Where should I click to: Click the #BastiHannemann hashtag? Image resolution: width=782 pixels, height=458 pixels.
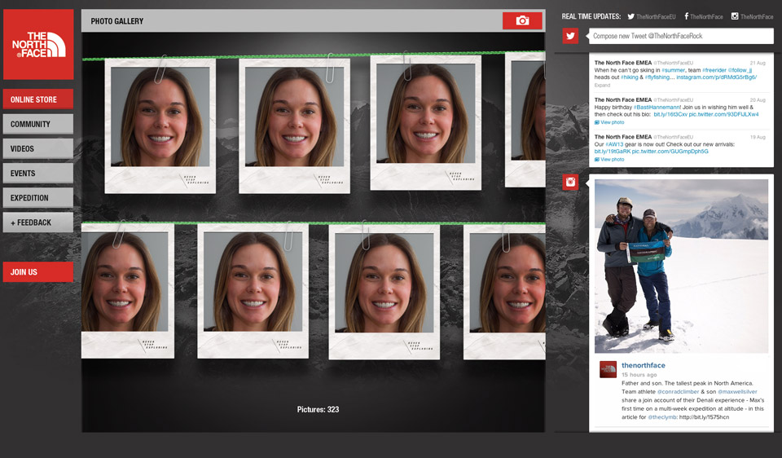click(x=657, y=108)
